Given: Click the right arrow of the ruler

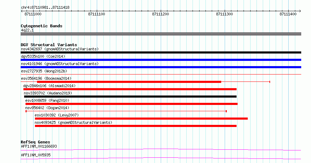Looking at the screenshot, I should click(x=300, y=11).
